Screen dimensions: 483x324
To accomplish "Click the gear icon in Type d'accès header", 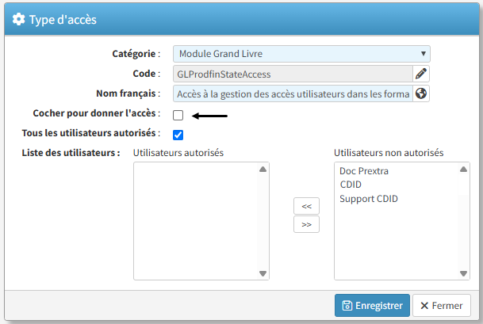I will pyautogui.click(x=18, y=20).
